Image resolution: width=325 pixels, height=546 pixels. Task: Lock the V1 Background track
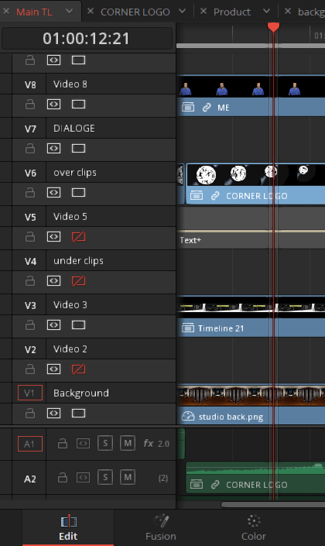tap(30, 413)
